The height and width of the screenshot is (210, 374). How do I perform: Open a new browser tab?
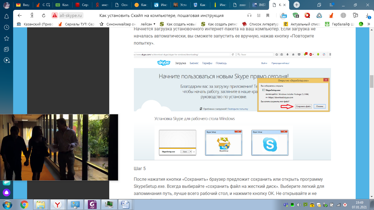297,5
